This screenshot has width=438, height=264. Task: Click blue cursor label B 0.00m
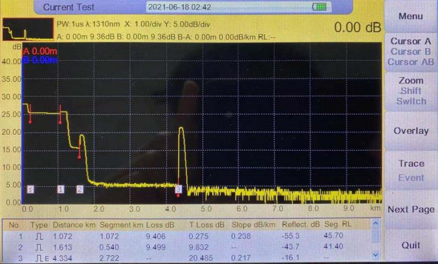point(40,60)
